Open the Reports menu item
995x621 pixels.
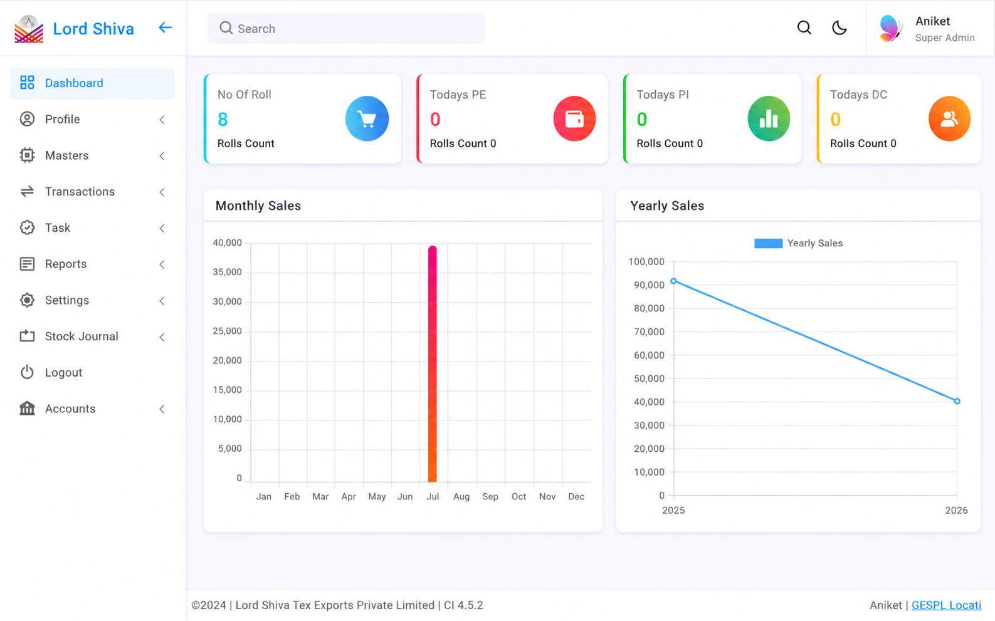pos(92,264)
